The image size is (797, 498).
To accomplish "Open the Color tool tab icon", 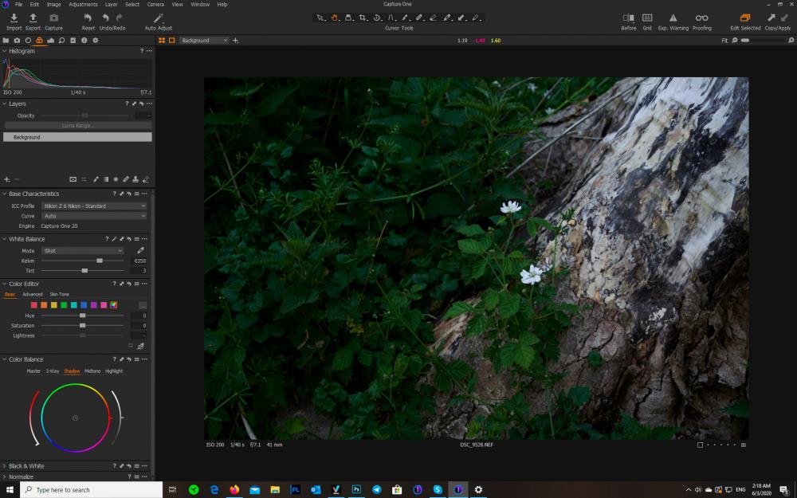I will click(x=39, y=40).
